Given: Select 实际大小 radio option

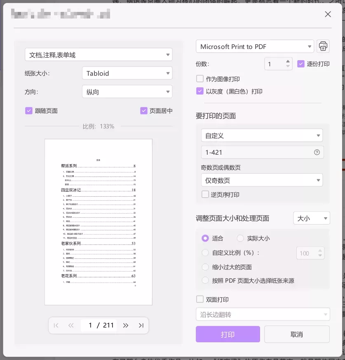Looking at the screenshot, I should (x=240, y=238).
